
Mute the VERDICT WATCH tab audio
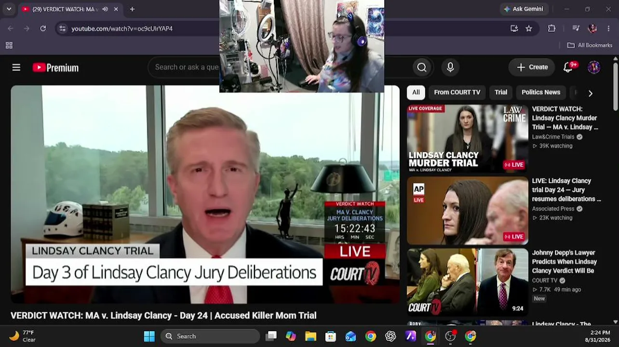pyautogui.click(x=105, y=9)
